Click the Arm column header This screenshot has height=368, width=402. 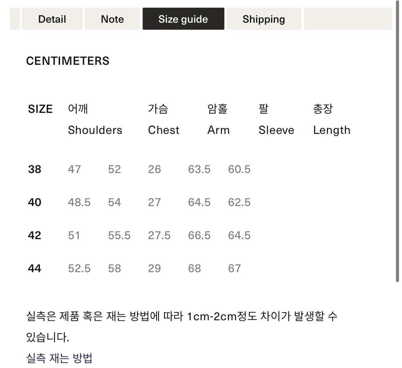pyautogui.click(x=218, y=130)
